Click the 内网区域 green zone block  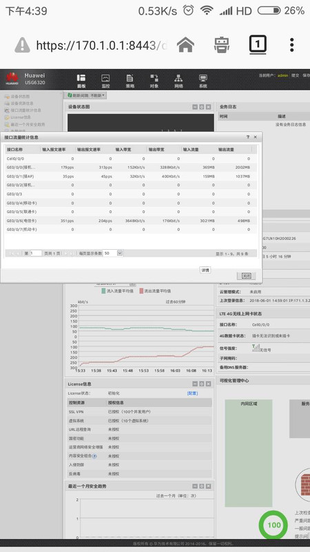[249, 453]
